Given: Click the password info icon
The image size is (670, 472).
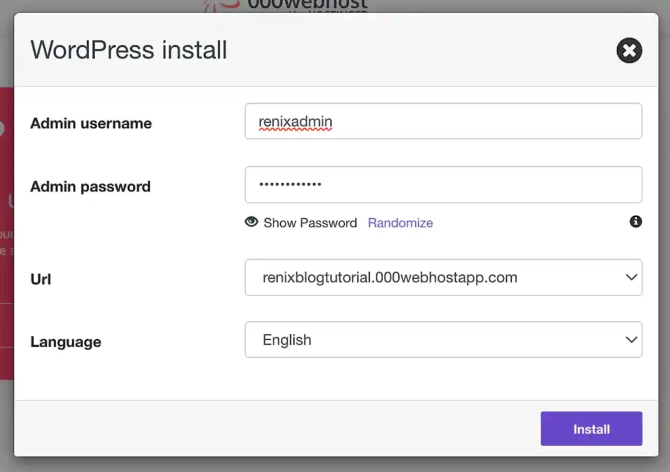Looking at the screenshot, I should click(636, 221).
